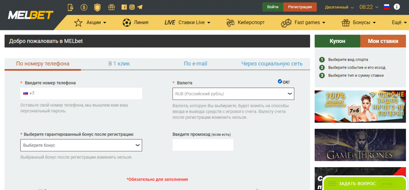Click in the promo code field

[x=203, y=145]
